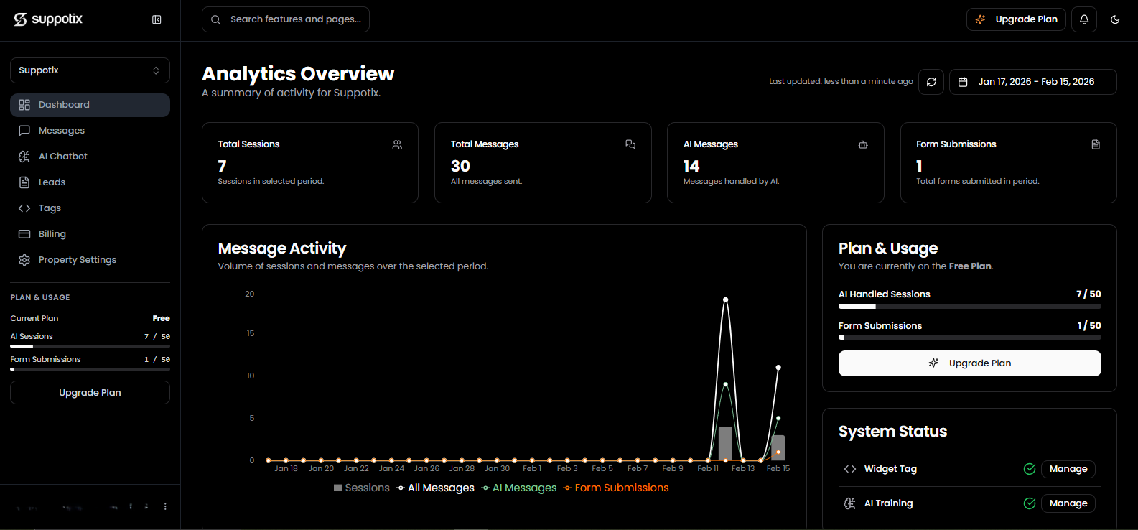Click the chat icon on the Total Messages card
Viewport: 1138px width, 530px height.
[x=630, y=144]
